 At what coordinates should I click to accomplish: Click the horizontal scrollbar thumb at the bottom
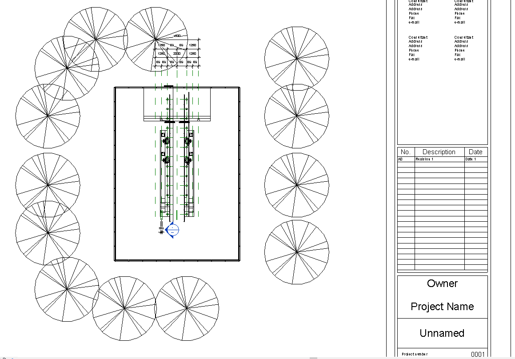click(313, 358)
